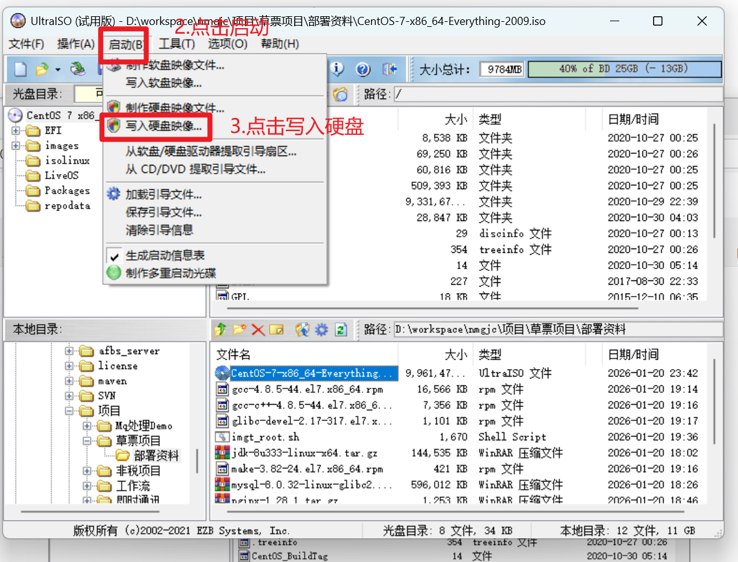Viewport: 738px width, 562px height.
Task: Open the 操作(A) menu
Action: coord(76,44)
